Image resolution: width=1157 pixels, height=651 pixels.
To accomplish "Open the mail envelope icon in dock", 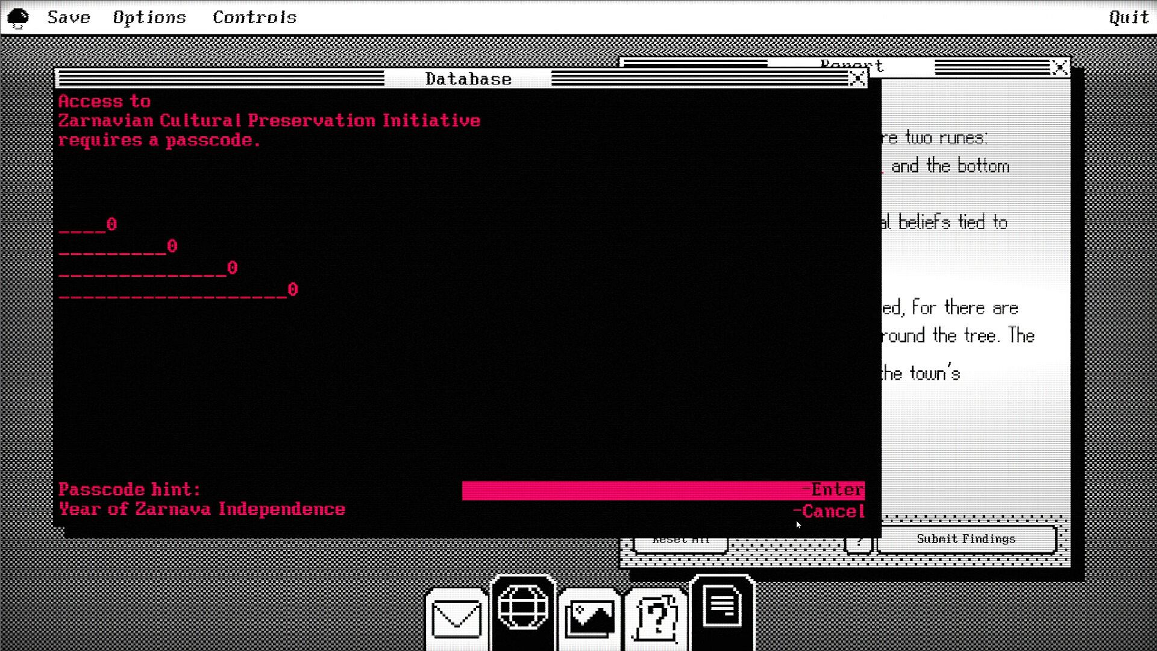I will point(456,618).
